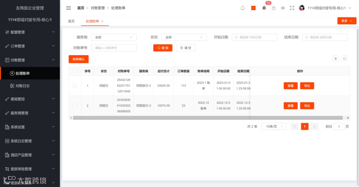Viewport: 359px width, 187px height.
Task: Click the 开始日期 date field
Action: click(x=254, y=37)
